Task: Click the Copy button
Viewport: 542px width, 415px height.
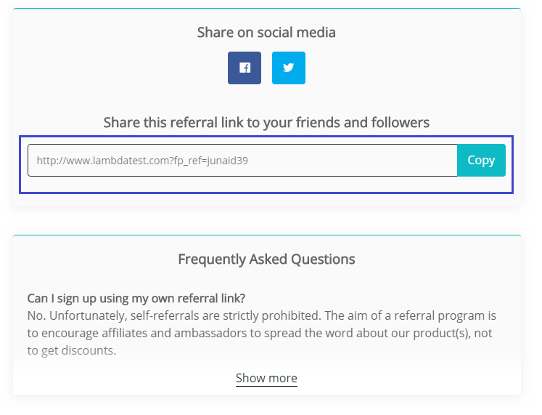Action: 481,161
